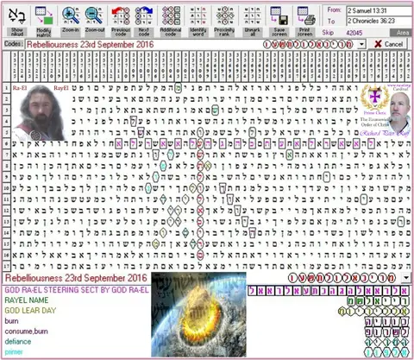Click matrix row number 17
The image size is (414, 360).
pos(6,266)
